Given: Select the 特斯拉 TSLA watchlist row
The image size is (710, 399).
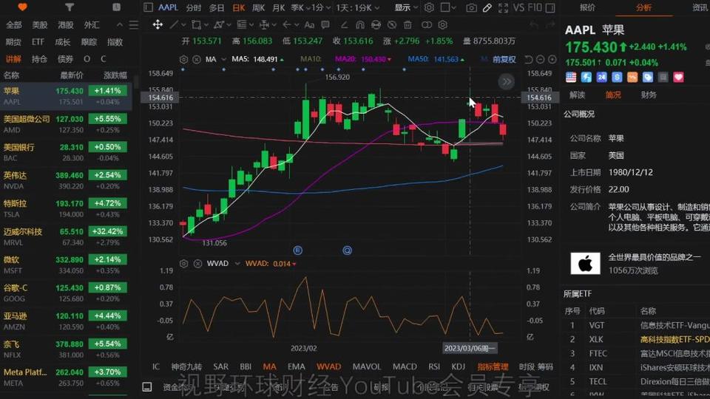Looking at the screenshot, I should click(66, 208).
